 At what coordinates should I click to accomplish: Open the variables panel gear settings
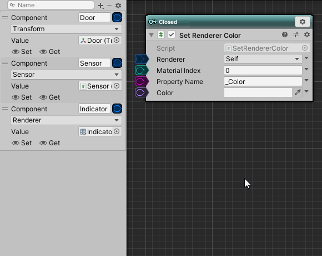[118, 6]
